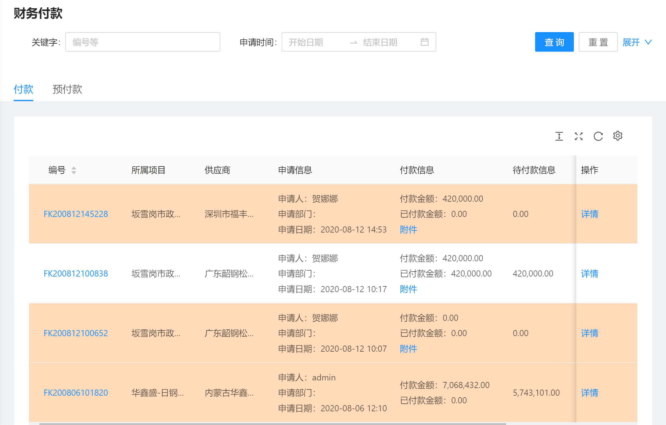Sort by 编号 column arrows
The width and height of the screenshot is (666, 425).
pyautogui.click(x=74, y=170)
